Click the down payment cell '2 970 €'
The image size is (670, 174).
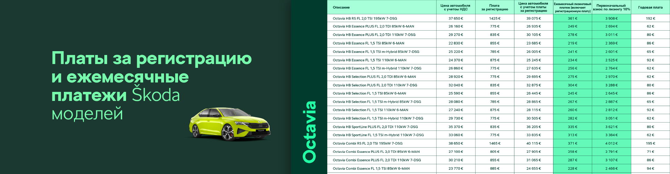(611, 77)
